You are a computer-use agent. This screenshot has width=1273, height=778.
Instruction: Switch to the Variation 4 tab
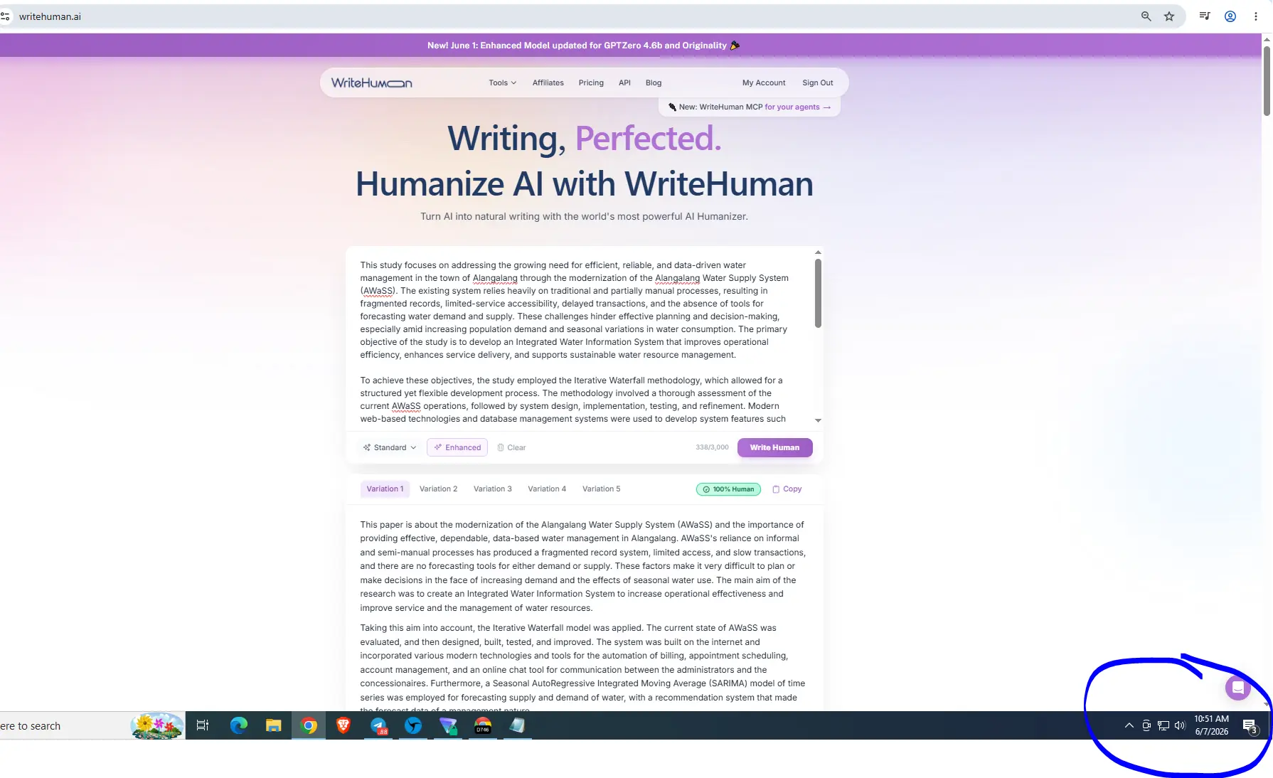click(x=547, y=489)
